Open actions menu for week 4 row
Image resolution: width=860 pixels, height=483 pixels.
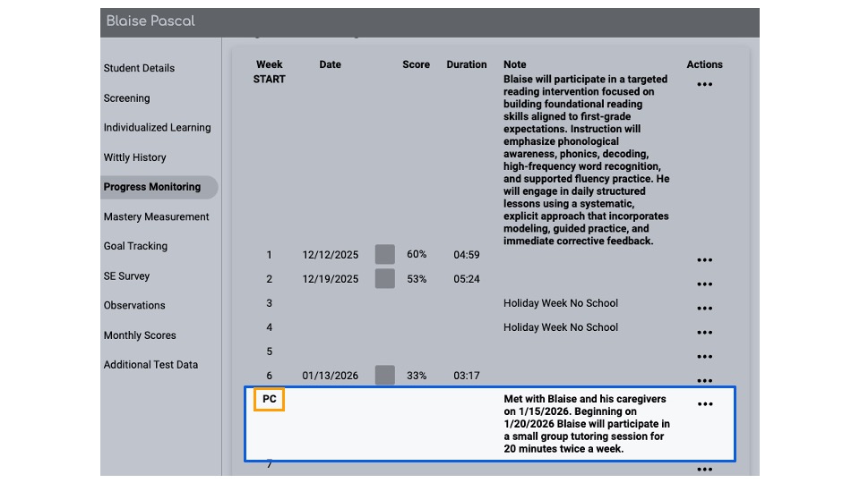704,333
